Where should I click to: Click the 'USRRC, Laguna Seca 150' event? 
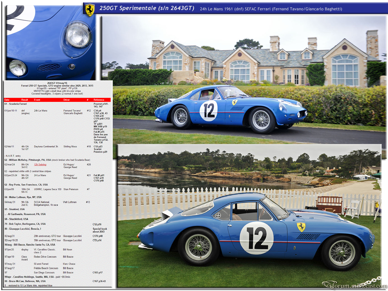point(48,189)
